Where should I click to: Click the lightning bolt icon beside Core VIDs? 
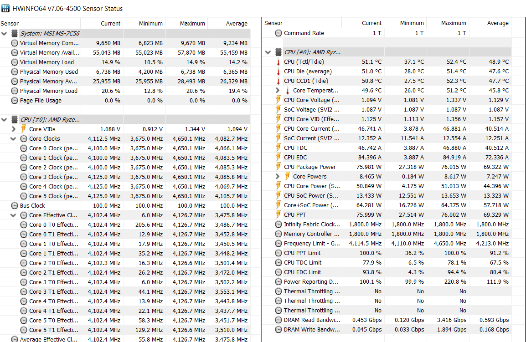click(x=24, y=129)
